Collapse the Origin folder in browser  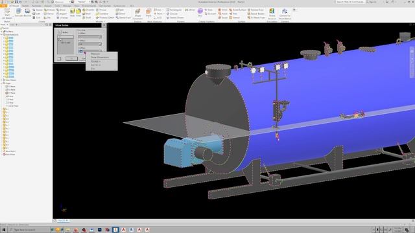coord(1,83)
